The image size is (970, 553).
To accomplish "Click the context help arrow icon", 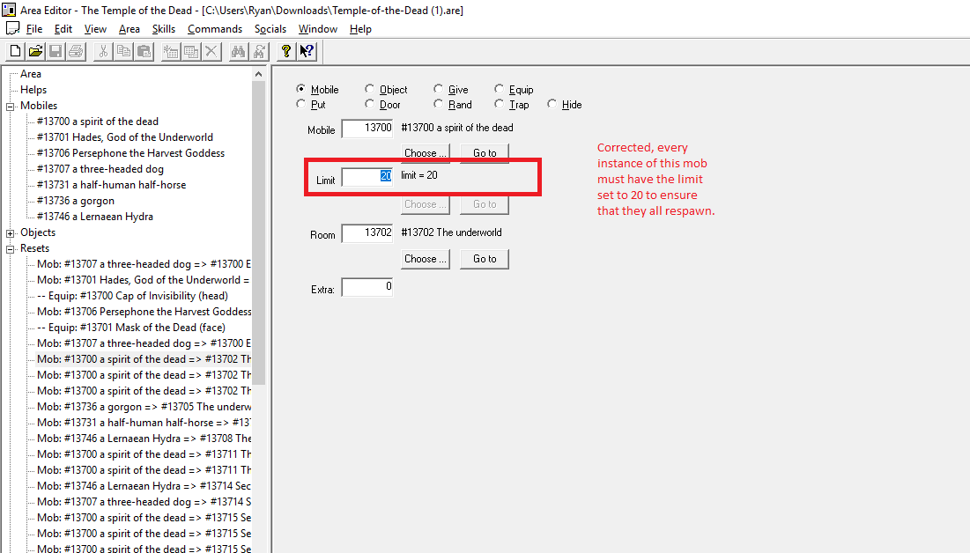I will 307,51.
